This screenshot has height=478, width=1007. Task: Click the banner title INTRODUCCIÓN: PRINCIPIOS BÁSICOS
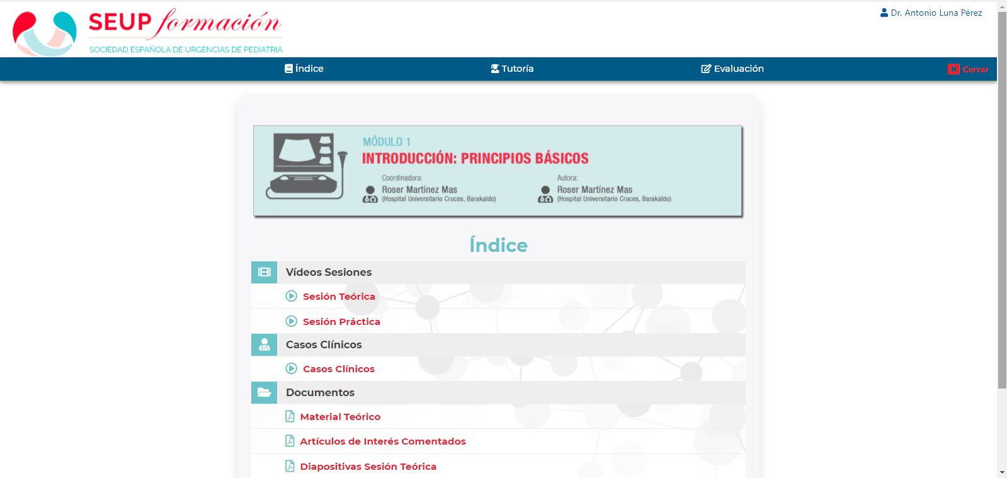(x=475, y=158)
